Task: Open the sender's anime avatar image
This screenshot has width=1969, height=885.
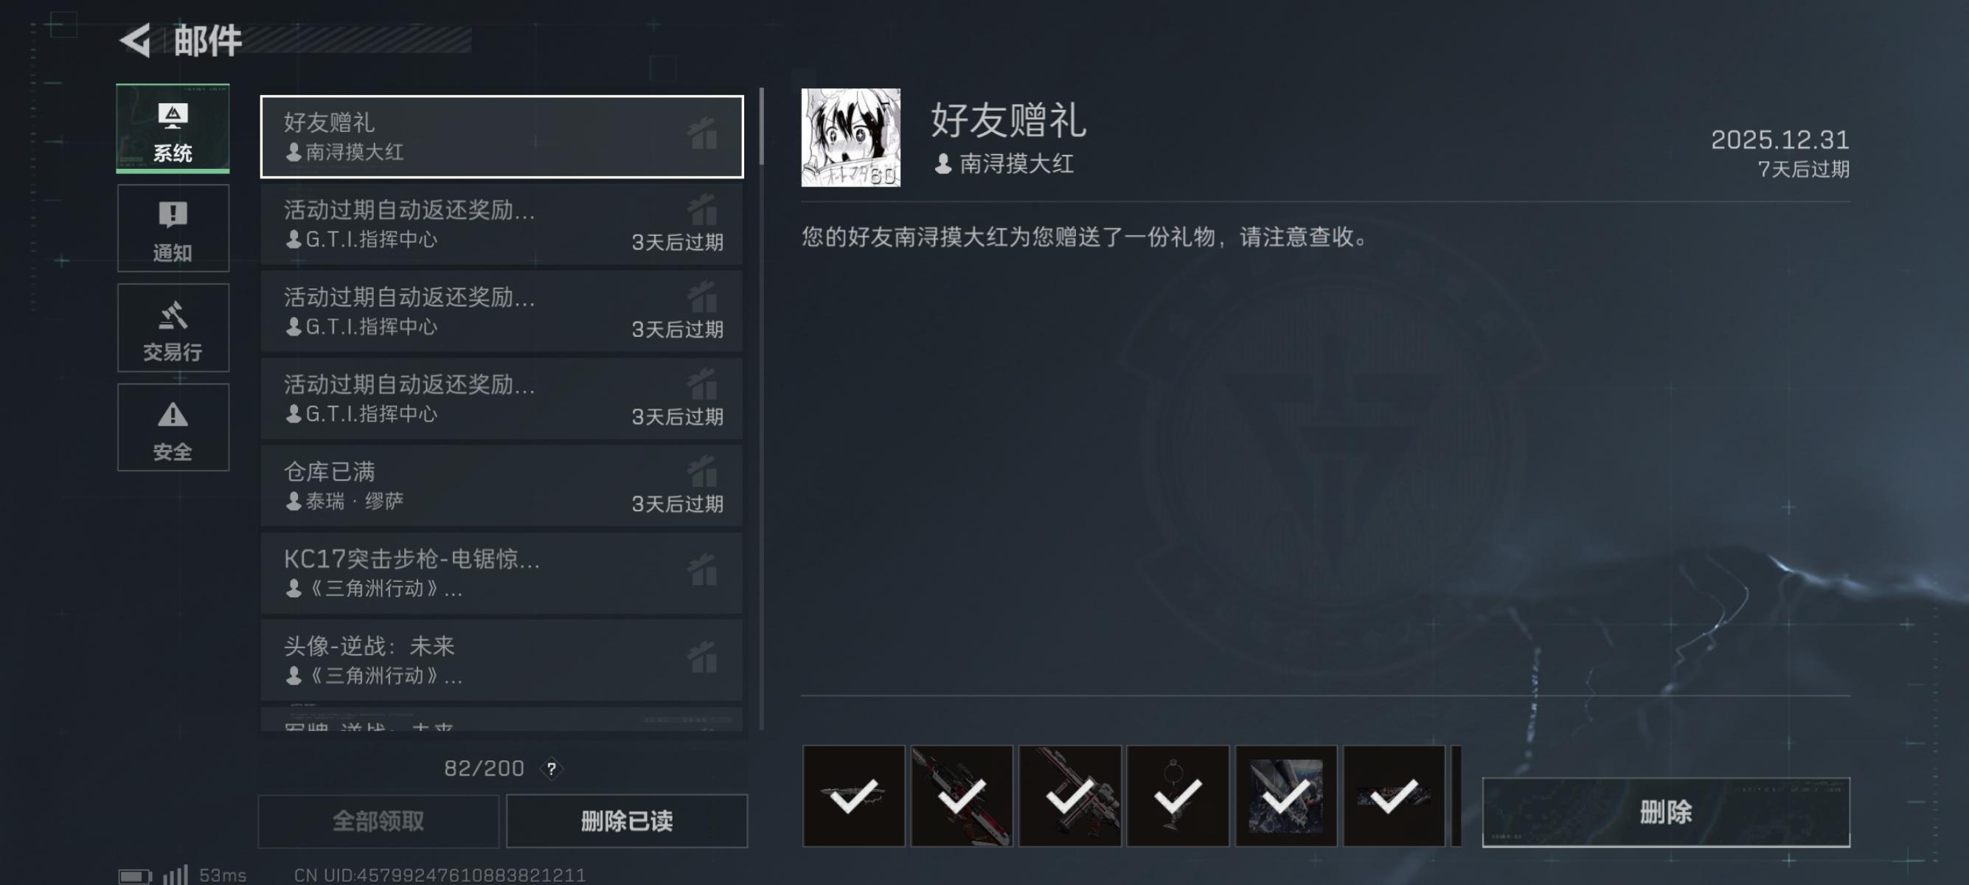Action: tap(851, 138)
